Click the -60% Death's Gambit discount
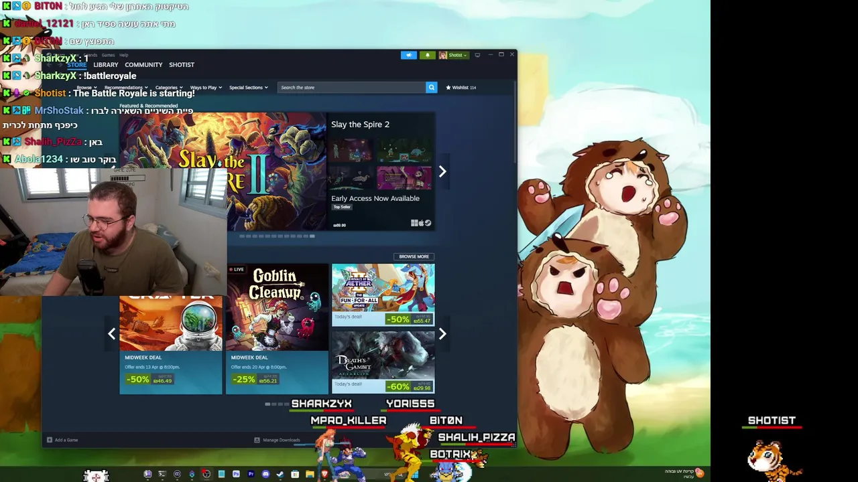858x482 pixels. point(398,386)
